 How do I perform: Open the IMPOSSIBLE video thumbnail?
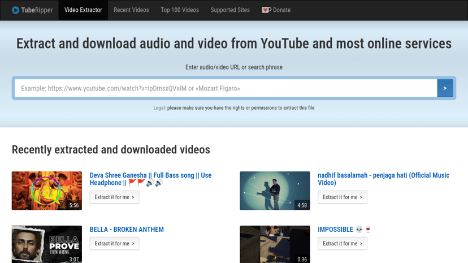[275, 244]
